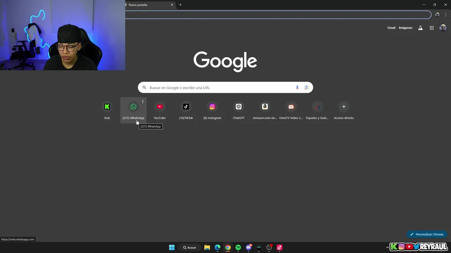Open the ChatGPT shortcut

pos(239,110)
